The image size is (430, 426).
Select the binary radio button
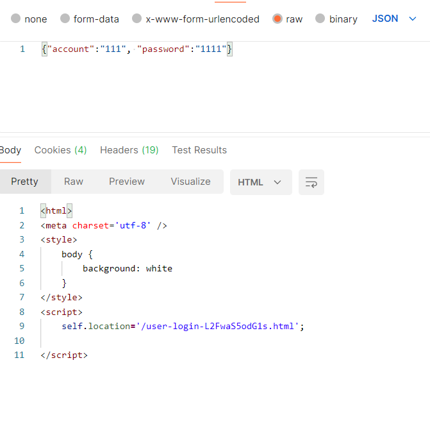(320, 19)
